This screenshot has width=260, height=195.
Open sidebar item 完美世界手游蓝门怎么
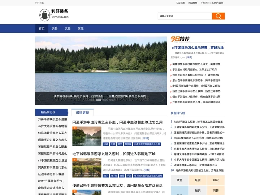point(52,167)
